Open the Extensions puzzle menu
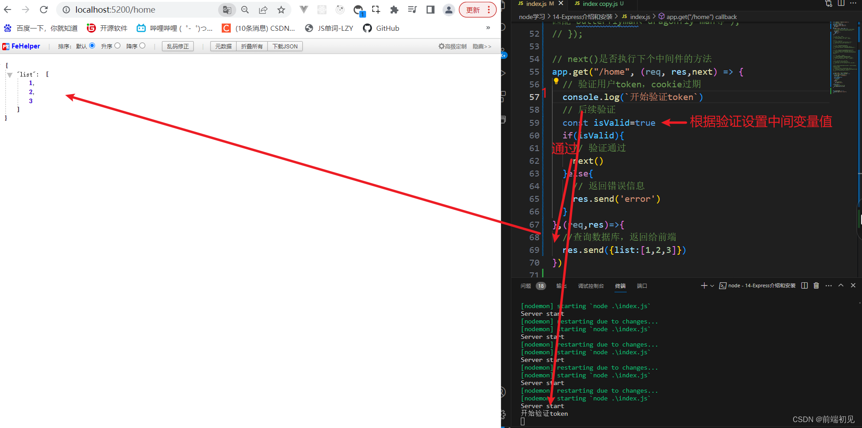The image size is (862, 428). point(394,10)
